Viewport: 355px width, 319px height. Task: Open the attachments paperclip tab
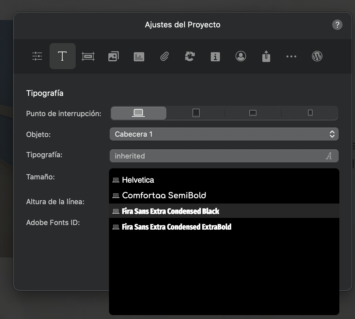click(164, 56)
